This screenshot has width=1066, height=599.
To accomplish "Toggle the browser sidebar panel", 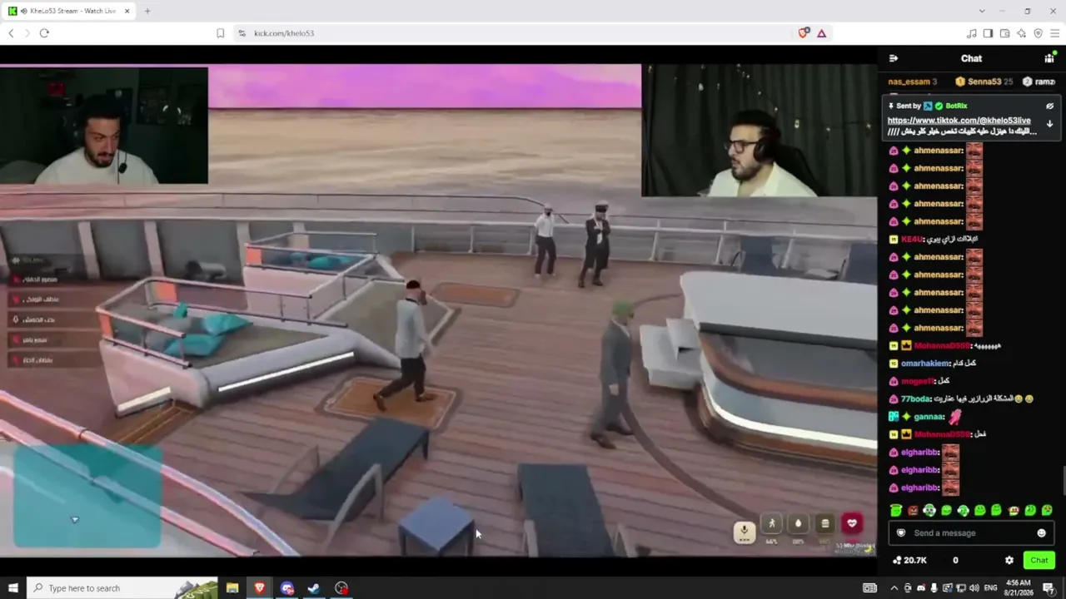I will [988, 33].
